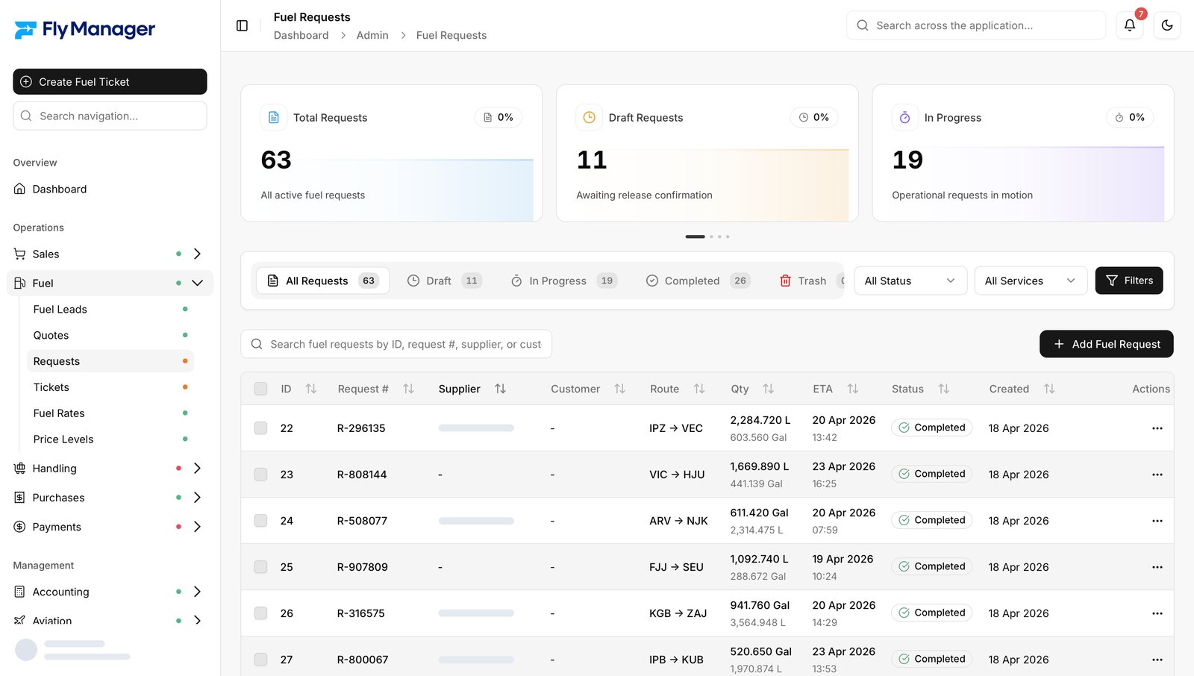Expand the Payments menu chevron
This screenshot has height=676, width=1194.
click(x=197, y=527)
